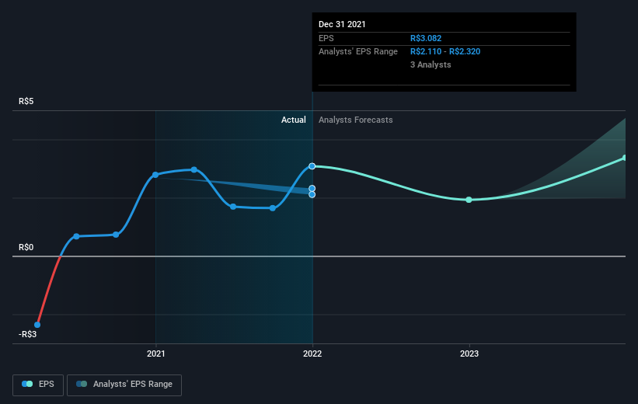Select the lower analysts' range point at 2022
638x404 pixels.
[312, 195]
